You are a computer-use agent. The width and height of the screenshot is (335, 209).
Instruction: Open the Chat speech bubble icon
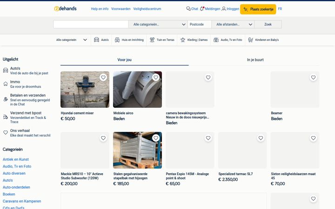(188, 9)
